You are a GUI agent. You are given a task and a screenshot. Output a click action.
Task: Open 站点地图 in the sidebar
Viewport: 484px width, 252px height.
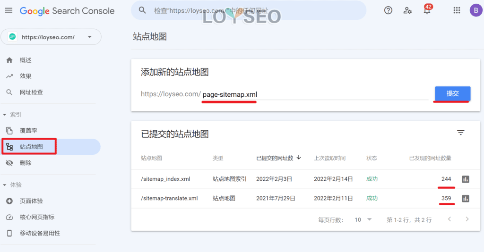tap(51, 147)
